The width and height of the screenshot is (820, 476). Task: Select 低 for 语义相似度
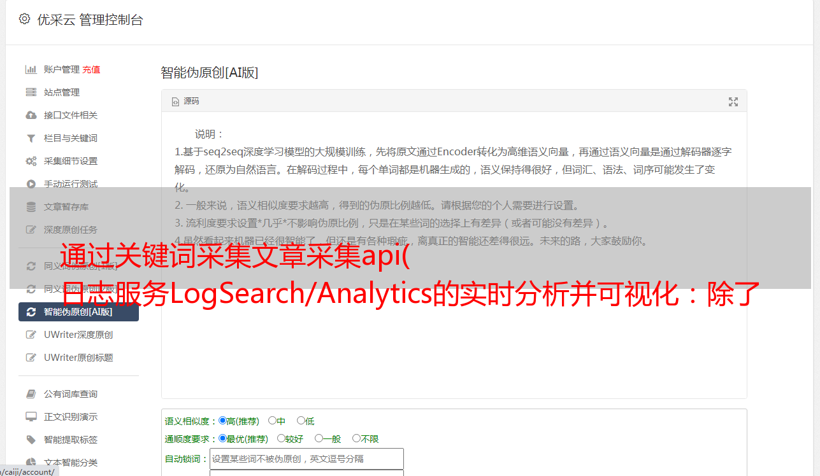[x=301, y=421]
